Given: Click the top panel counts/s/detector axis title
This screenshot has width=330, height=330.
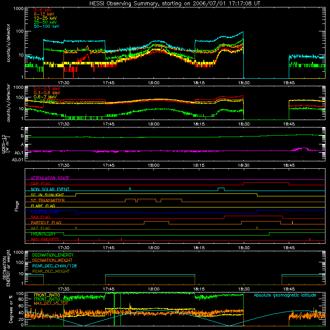Looking at the screenshot, I should tap(8, 43).
